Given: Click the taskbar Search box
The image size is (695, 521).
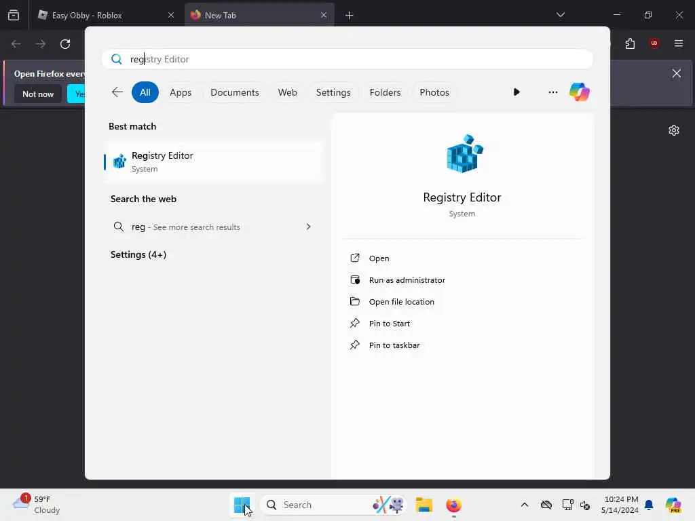Looking at the screenshot, I should [x=333, y=505].
